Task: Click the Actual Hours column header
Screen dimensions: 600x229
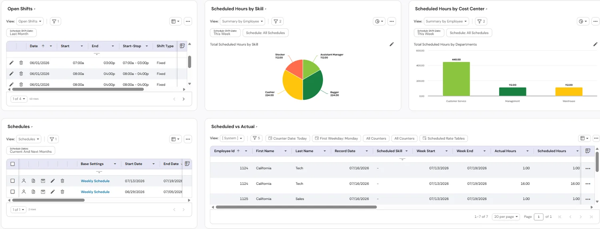Action: (x=505, y=151)
